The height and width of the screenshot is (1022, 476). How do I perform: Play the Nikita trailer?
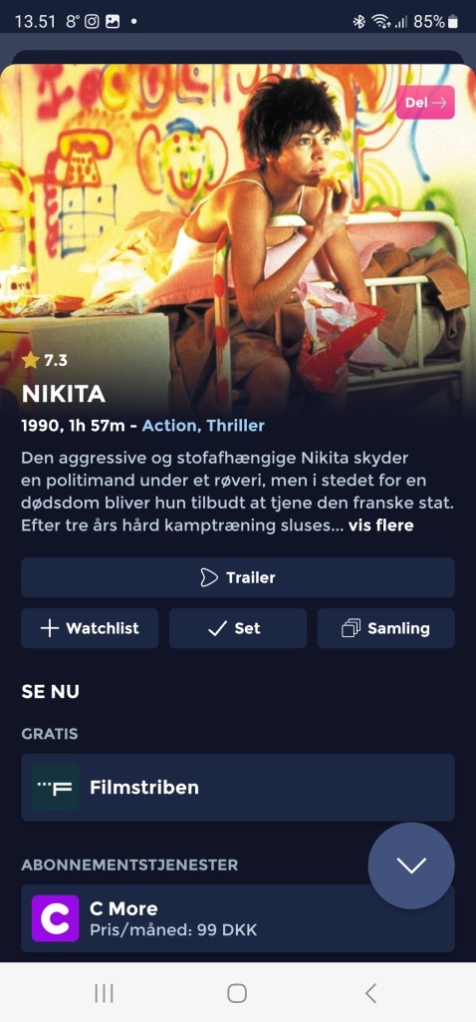pyautogui.click(x=238, y=577)
